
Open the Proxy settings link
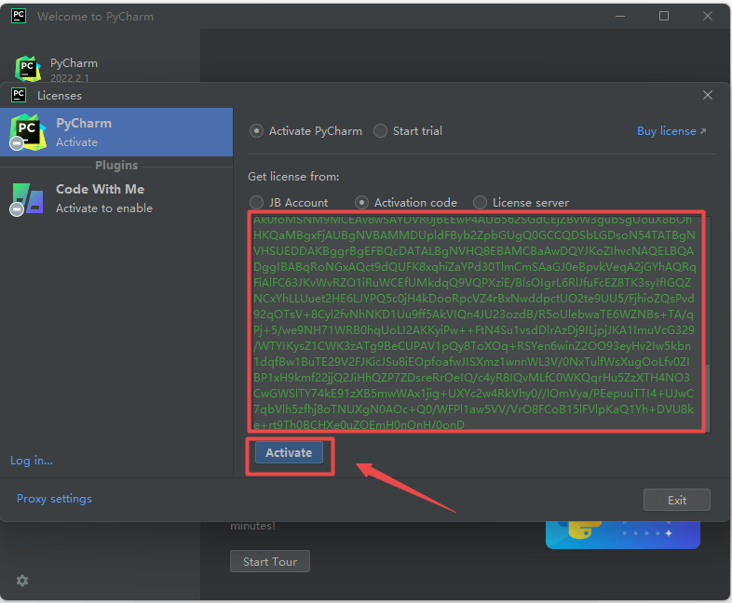coord(54,499)
